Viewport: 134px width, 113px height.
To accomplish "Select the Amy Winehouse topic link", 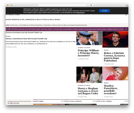I will (x=54, y=25).
